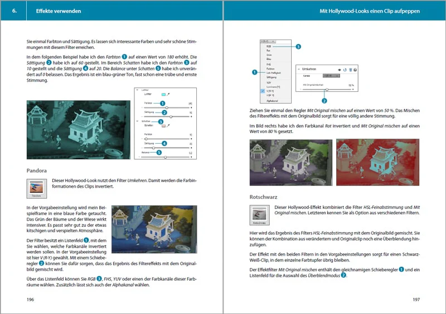Click the Pandora effect preset icon
This screenshot has height=314, width=446.
click(37, 189)
